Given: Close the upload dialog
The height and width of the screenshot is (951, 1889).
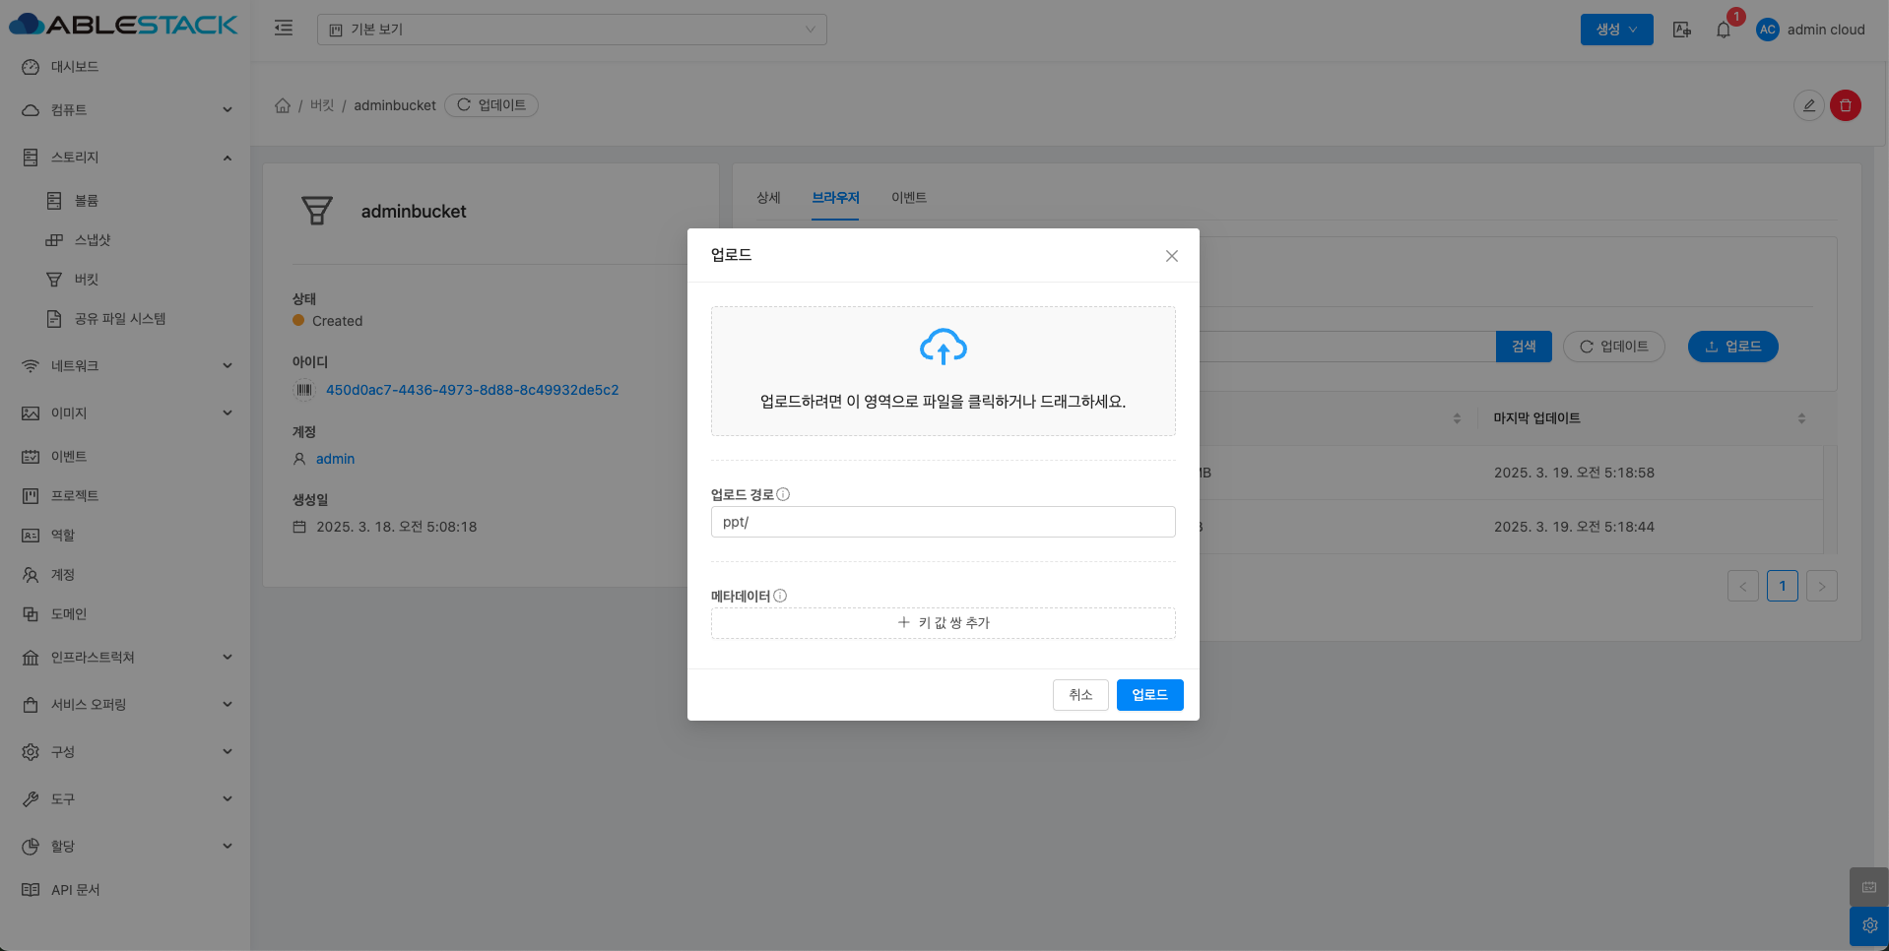Looking at the screenshot, I should coord(1171,256).
